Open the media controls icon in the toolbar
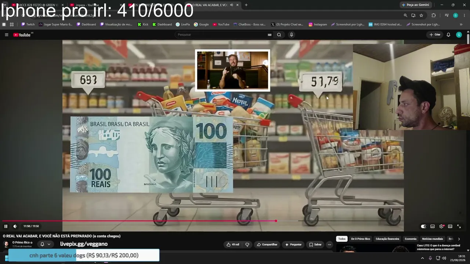 click(x=446, y=15)
